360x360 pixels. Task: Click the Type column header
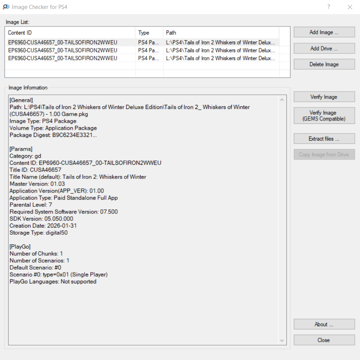tap(149, 33)
